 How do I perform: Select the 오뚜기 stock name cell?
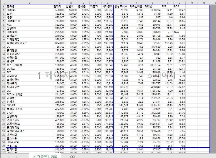[29, 14]
